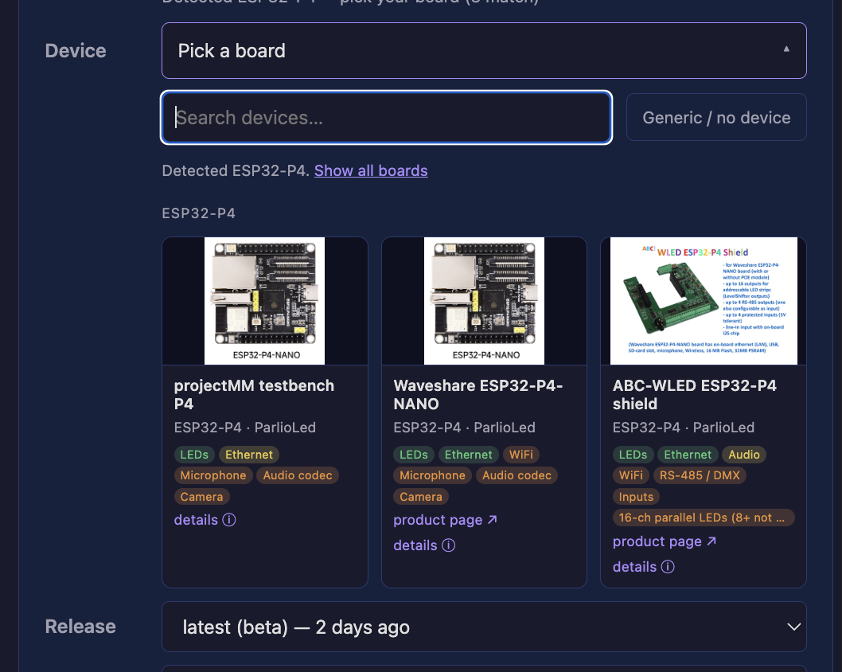Click Inputs tag on ABC-WLED card
This screenshot has width=842, height=672.
point(636,497)
